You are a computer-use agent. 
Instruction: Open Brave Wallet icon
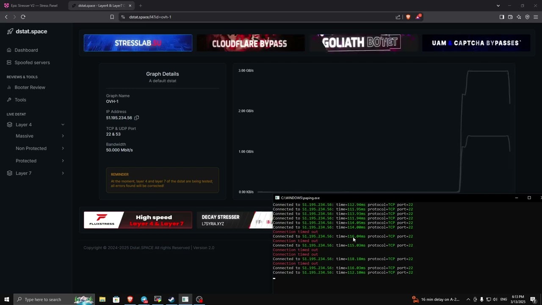coord(510,17)
